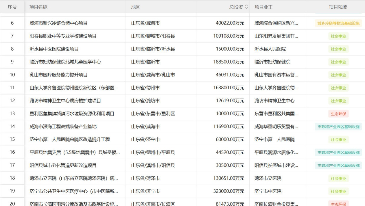Image resolution: width=365 pixels, height=206 pixels.
Task: Open 临沂市妇幼保健院北城儿童医学中心 project
Action: tap(65, 62)
